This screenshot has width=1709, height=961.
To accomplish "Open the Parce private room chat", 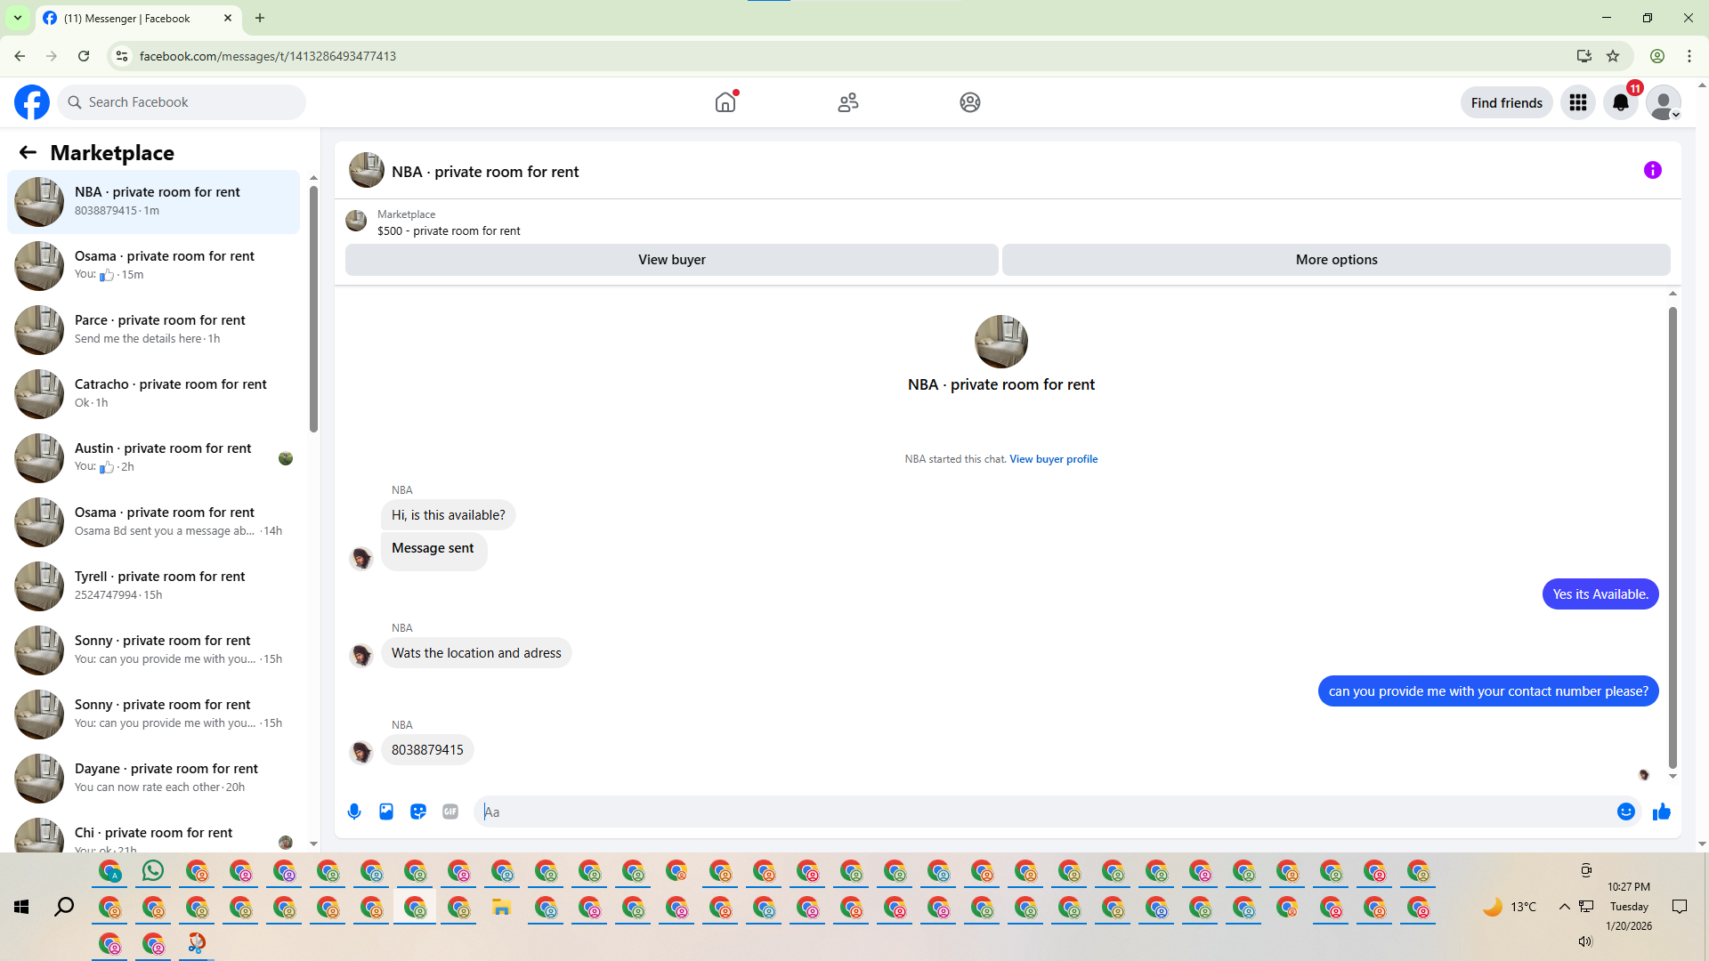I will pyautogui.click(x=154, y=330).
